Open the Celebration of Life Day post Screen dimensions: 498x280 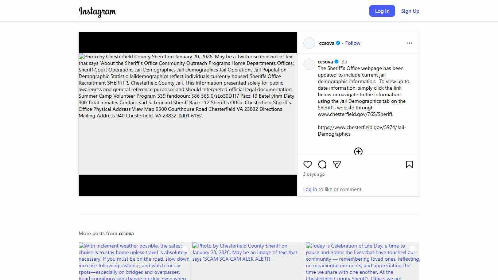click(362, 261)
